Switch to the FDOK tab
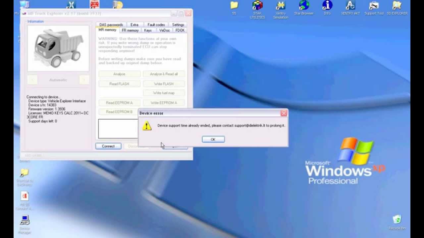The image size is (424, 238). (180, 30)
